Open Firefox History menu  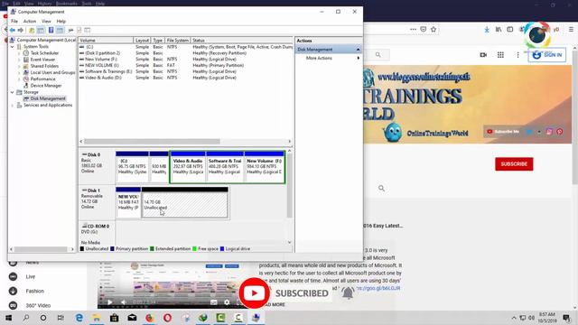(44, 4)
